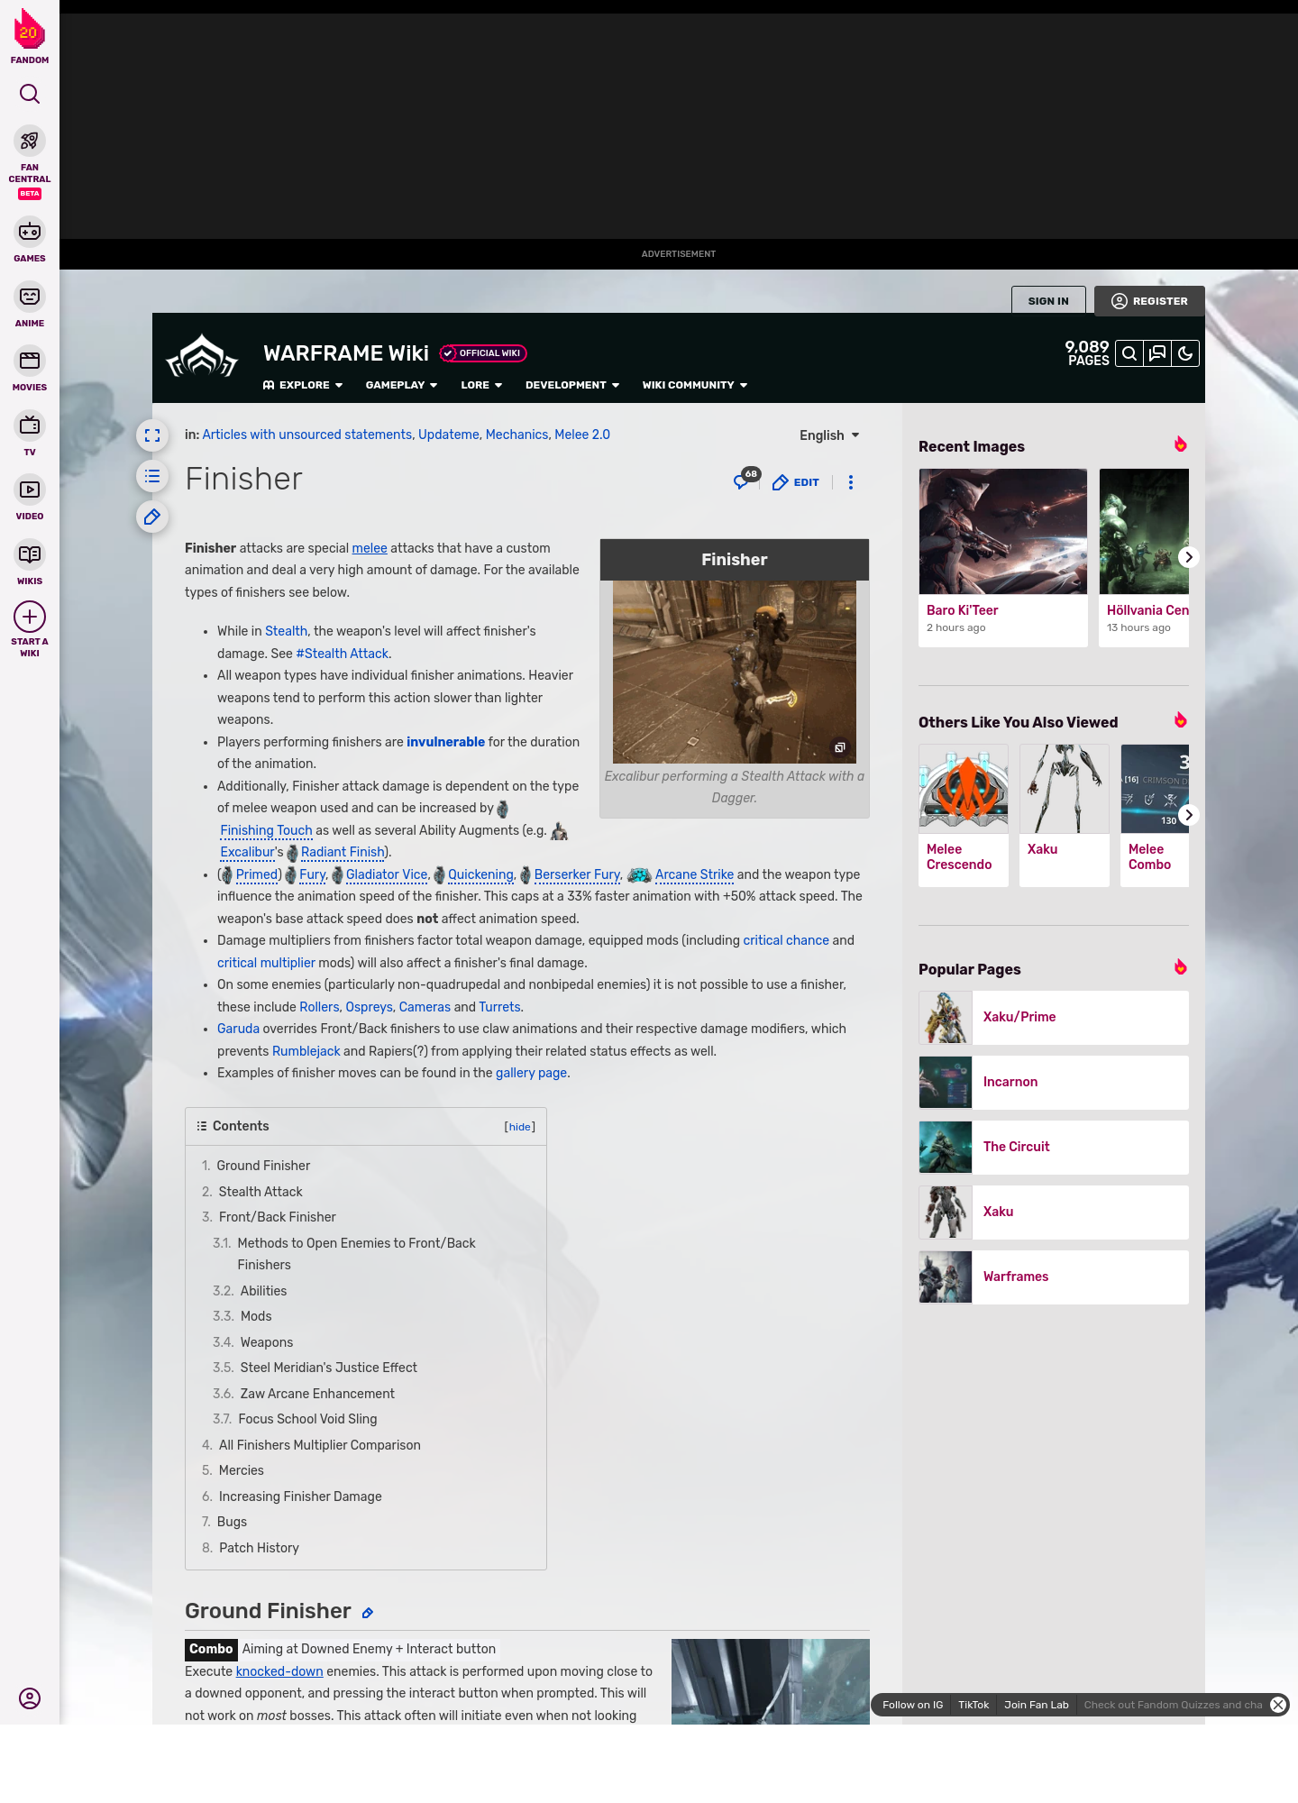The height and width of the screenshot is (1803, 1298).
Task: Open the Explore dropdown menu
Action: pyautogui.click(x=303, y=385)
